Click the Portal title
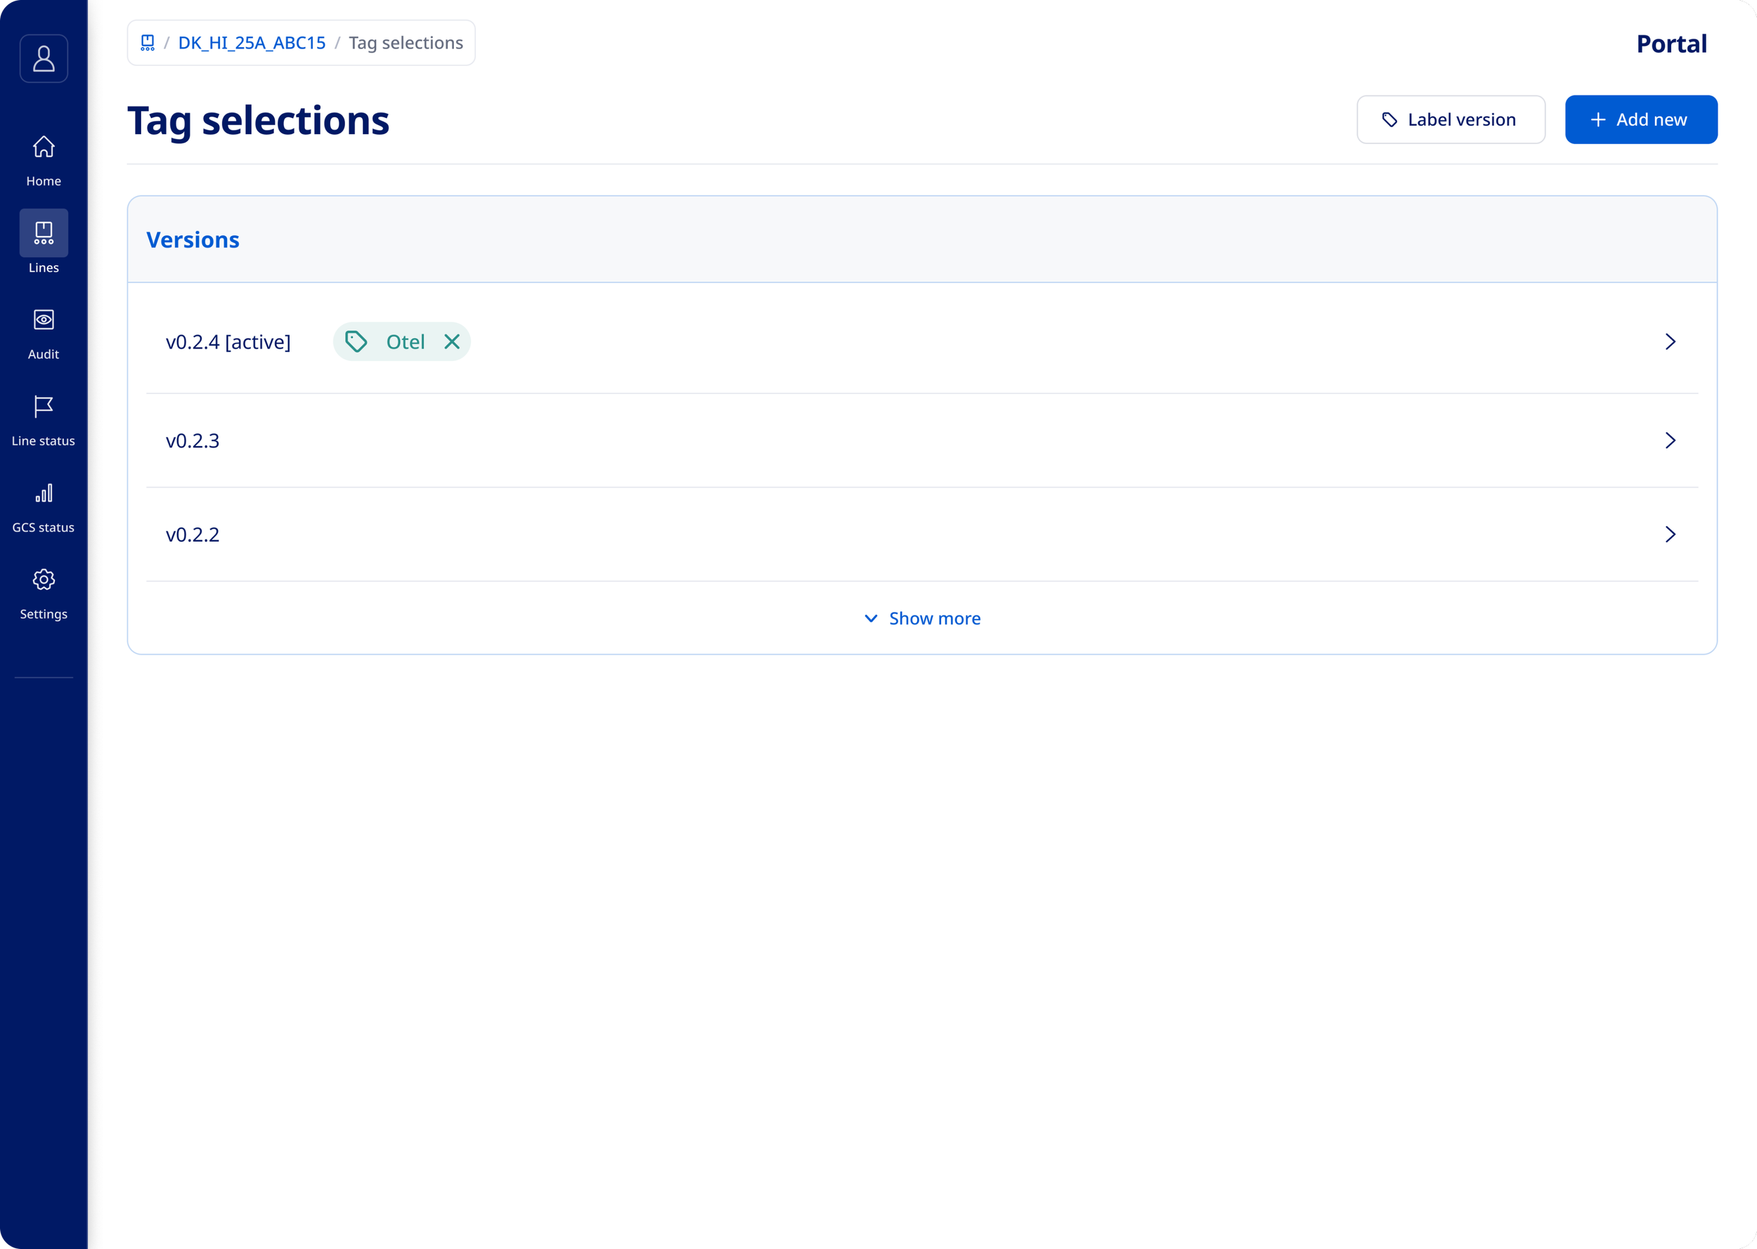The height and width of the screenshot is (1249, 1757). 1671,44
